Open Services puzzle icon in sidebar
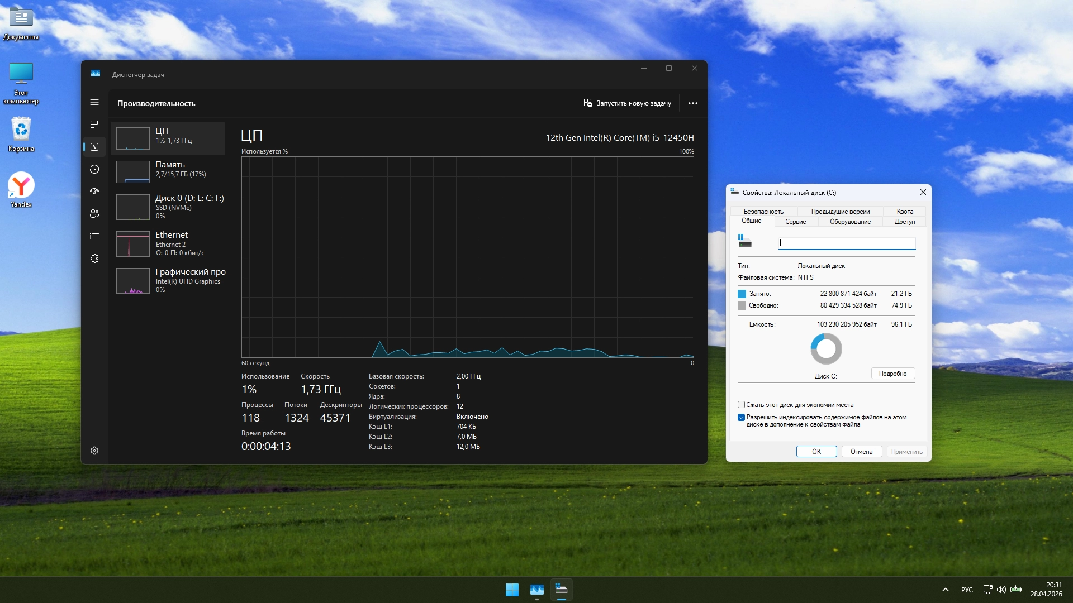This screenshot has height=603, width=1073. (x=94, y=259)
